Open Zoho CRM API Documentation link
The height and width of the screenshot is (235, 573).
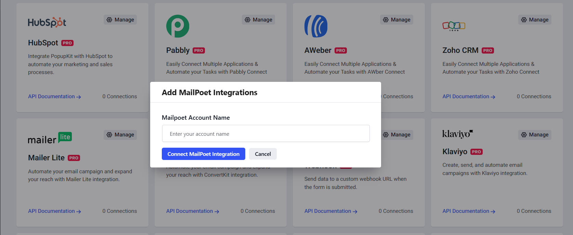click(469, 97)
